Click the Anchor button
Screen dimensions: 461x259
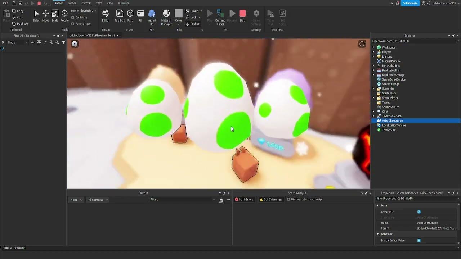pyautogui.click(x=193, y=24)
